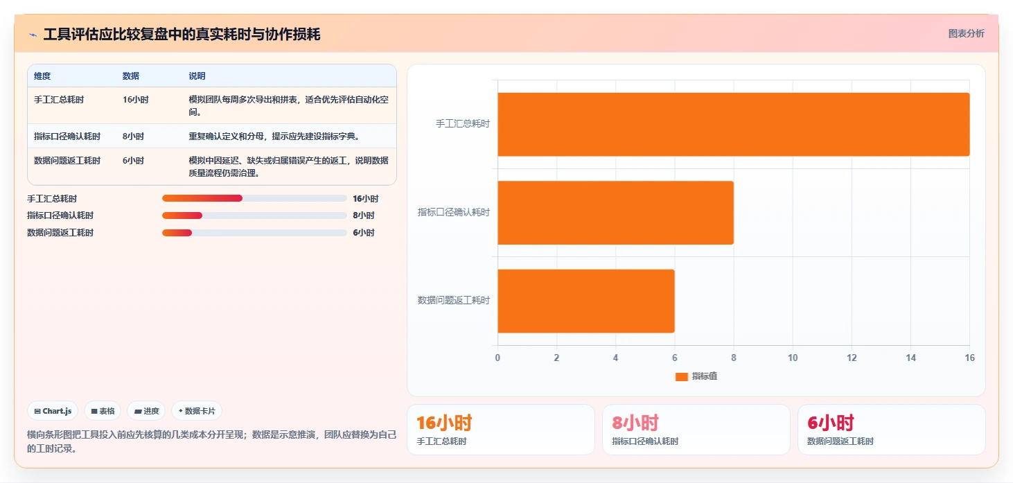Select the 表格 tag chip
Viewport: 1013px width, 483px height.
pos(103,411)
